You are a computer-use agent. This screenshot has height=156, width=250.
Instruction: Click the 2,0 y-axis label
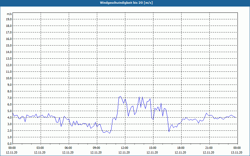click(x=9, y=130)
